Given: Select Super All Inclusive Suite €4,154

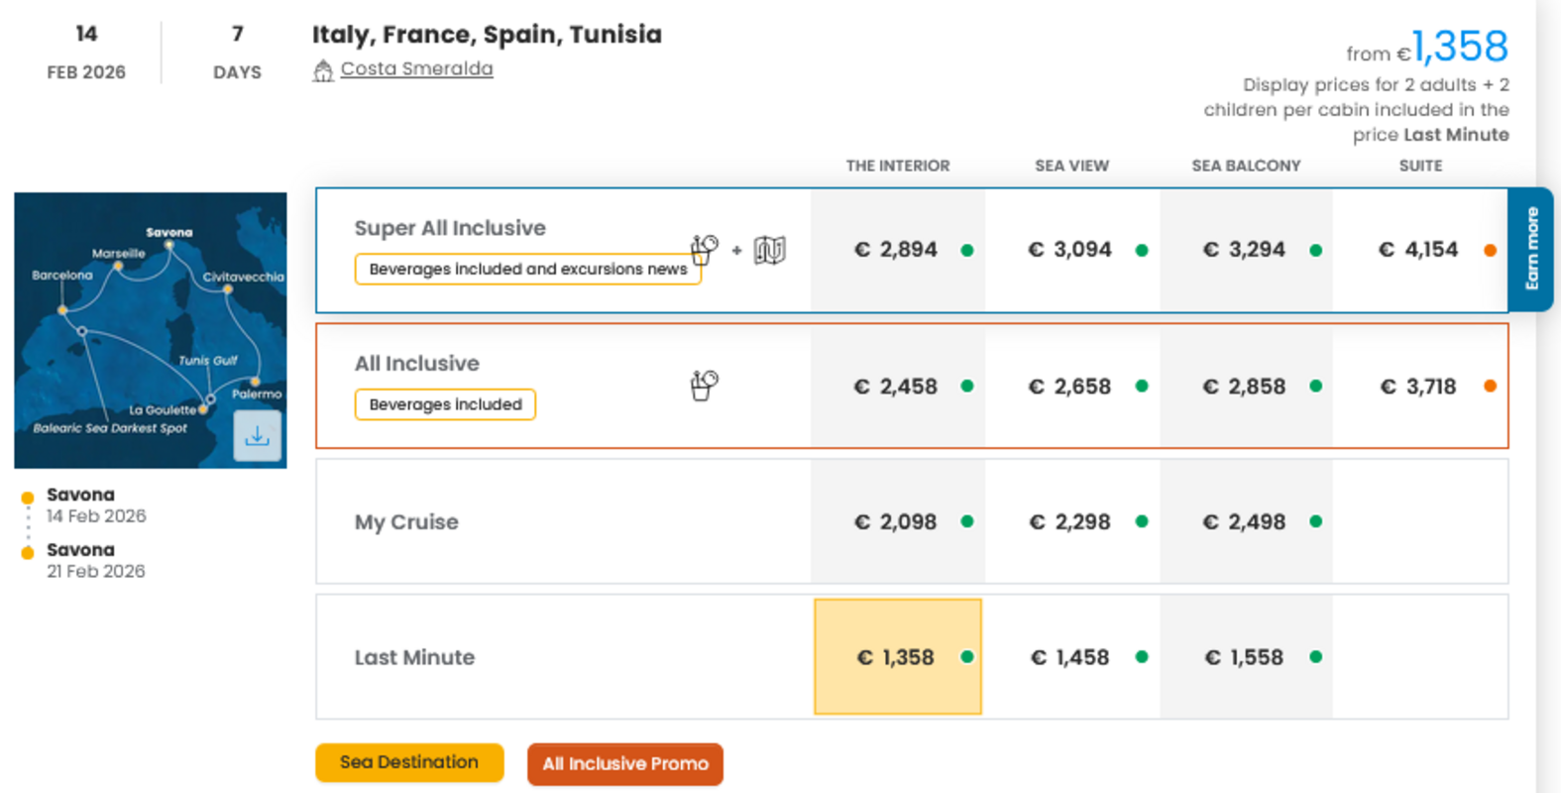Looking at the screenshot, I should tap(1419, 250).
